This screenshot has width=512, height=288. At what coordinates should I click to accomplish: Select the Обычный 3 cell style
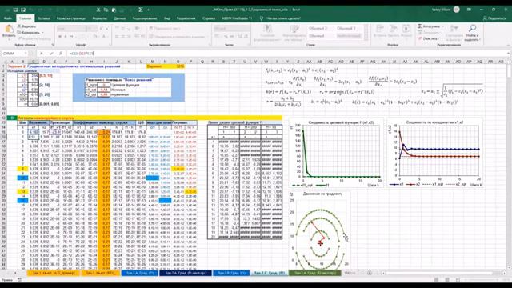point(346,29)
